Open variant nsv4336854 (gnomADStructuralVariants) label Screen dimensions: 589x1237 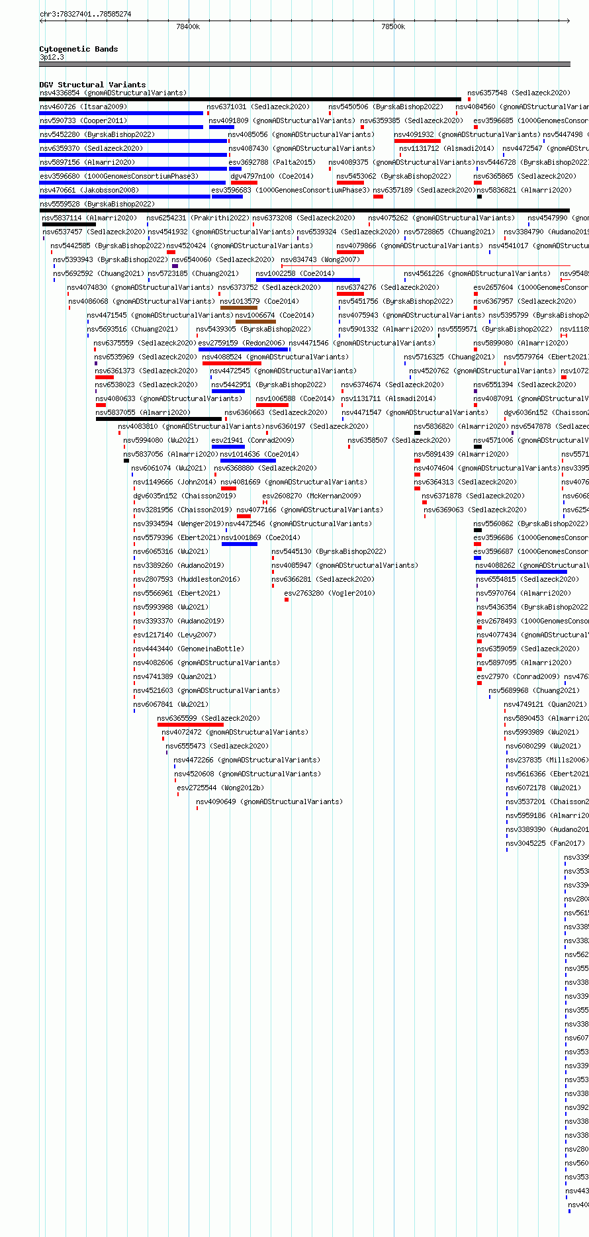click(x=113, y=93)
